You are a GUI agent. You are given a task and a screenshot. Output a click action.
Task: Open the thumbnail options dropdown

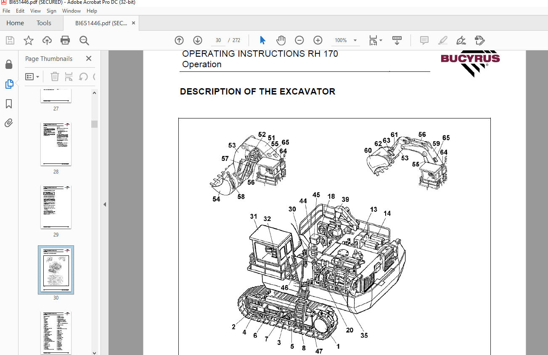(x=32, y=77)
